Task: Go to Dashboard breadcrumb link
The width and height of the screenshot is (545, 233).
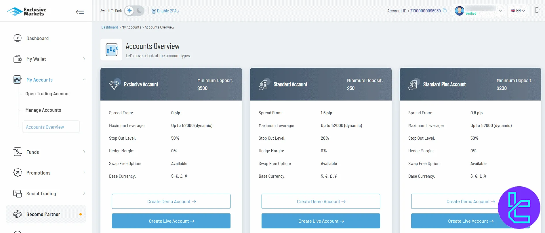Action: coord(110,27)
